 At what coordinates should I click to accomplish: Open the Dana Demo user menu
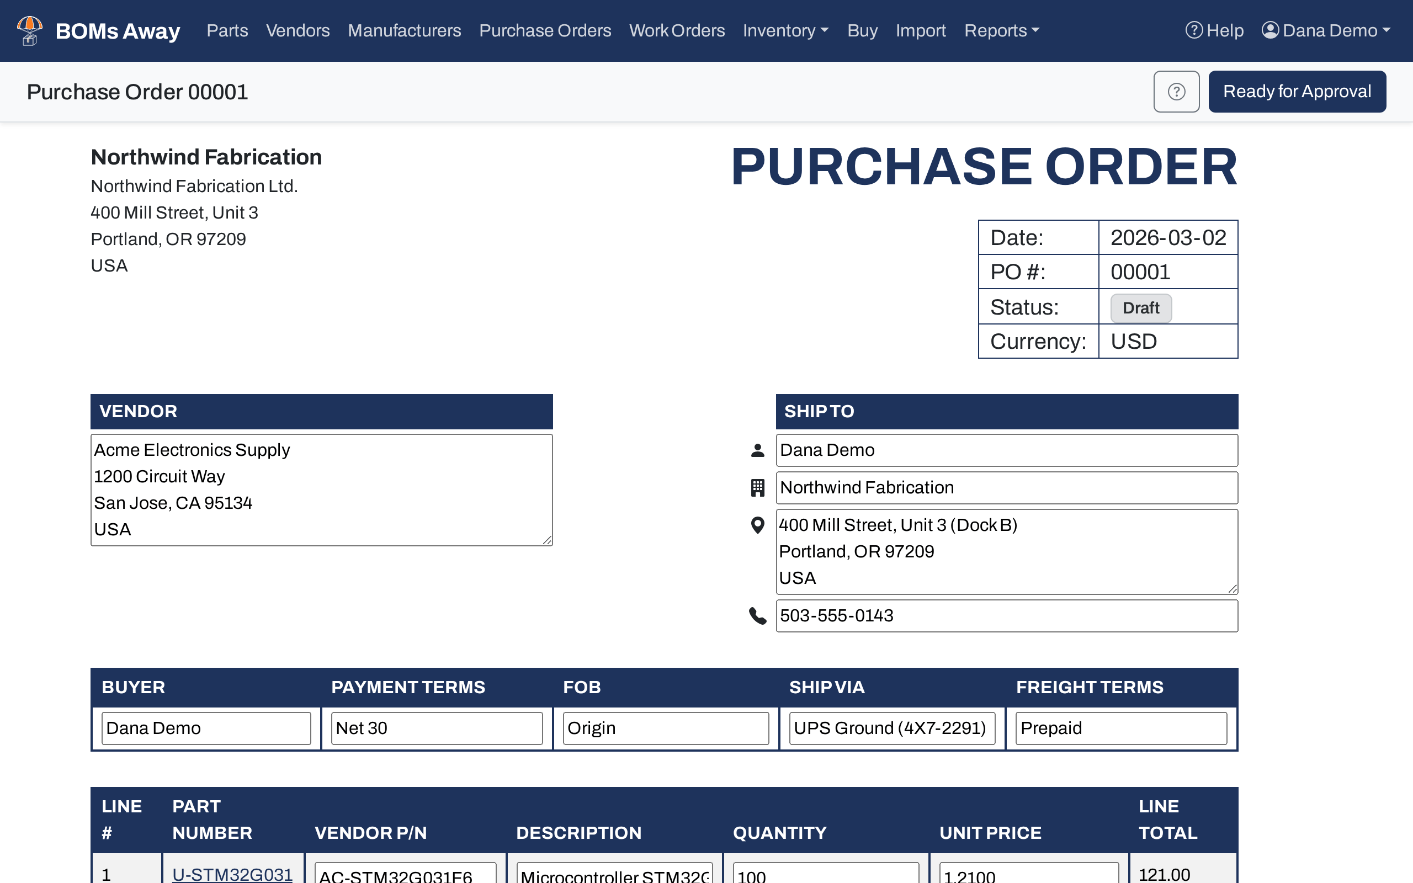[x=1326, y=30]
